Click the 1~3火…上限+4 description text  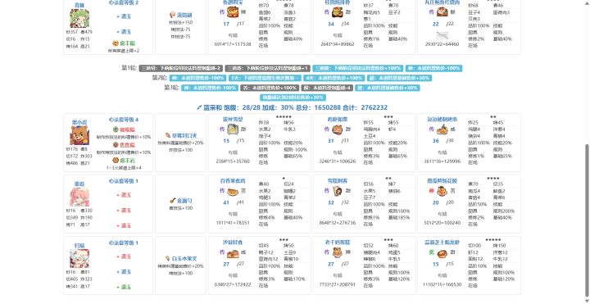coord(124,168)
